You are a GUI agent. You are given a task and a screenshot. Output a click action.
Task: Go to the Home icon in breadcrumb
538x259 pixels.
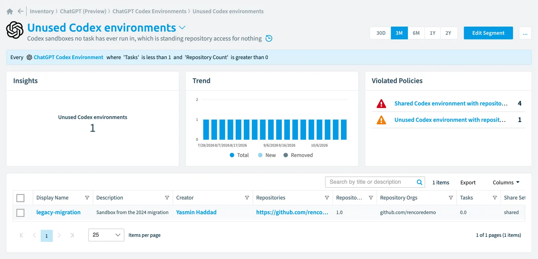[10, 11]
